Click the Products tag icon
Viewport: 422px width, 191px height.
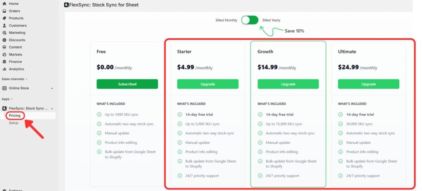tap(5, 18)
